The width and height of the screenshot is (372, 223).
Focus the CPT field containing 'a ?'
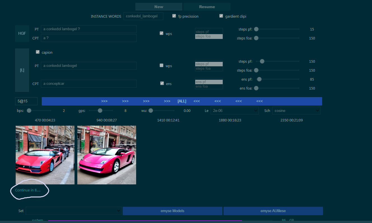pyautogui.click(x=89, y=38)
